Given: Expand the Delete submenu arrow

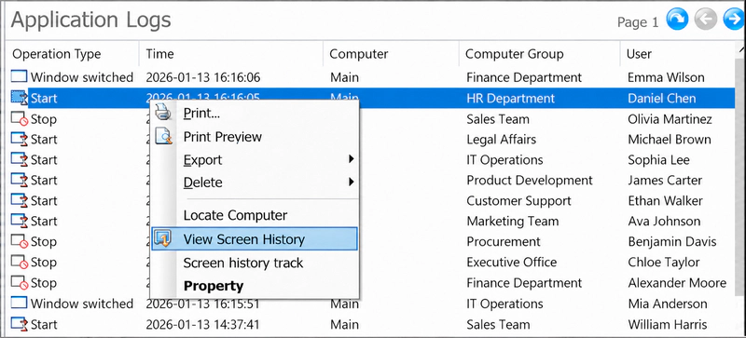Looking at the screenshot, I should (x=352, y=182).
